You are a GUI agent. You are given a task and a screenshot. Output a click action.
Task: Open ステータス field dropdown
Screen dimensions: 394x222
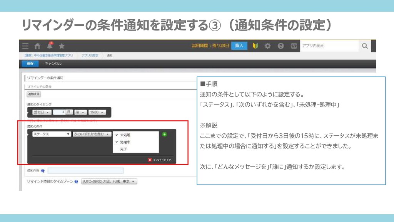52,134
